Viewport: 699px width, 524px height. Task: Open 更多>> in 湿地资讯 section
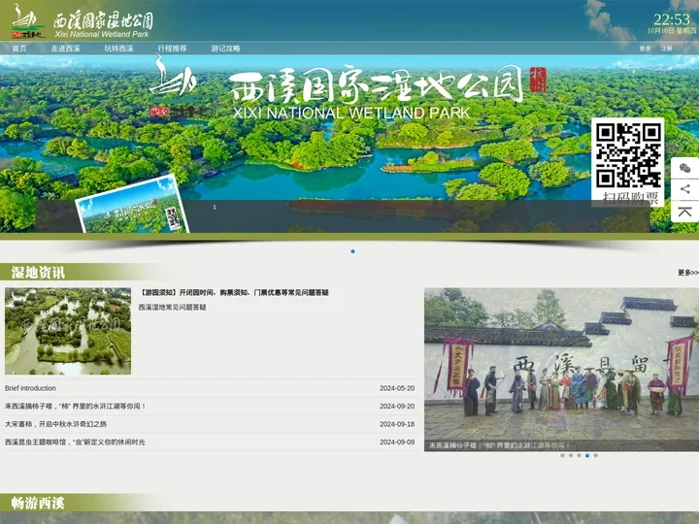coord(688,273)
